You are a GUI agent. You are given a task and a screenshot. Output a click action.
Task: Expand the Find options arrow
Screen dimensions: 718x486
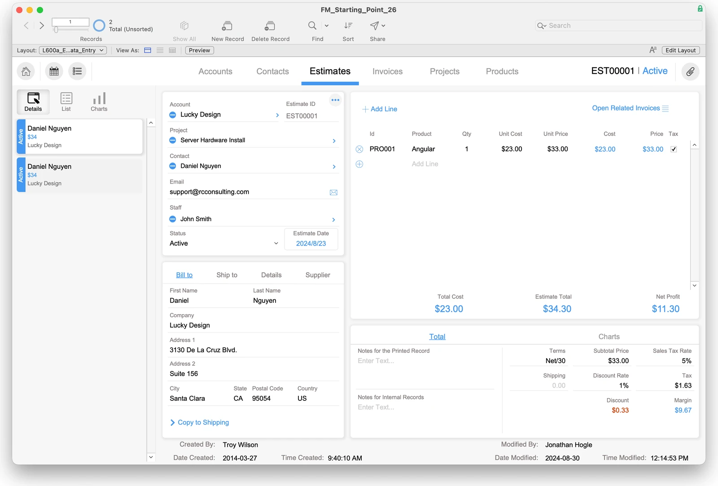click(327, 26)
